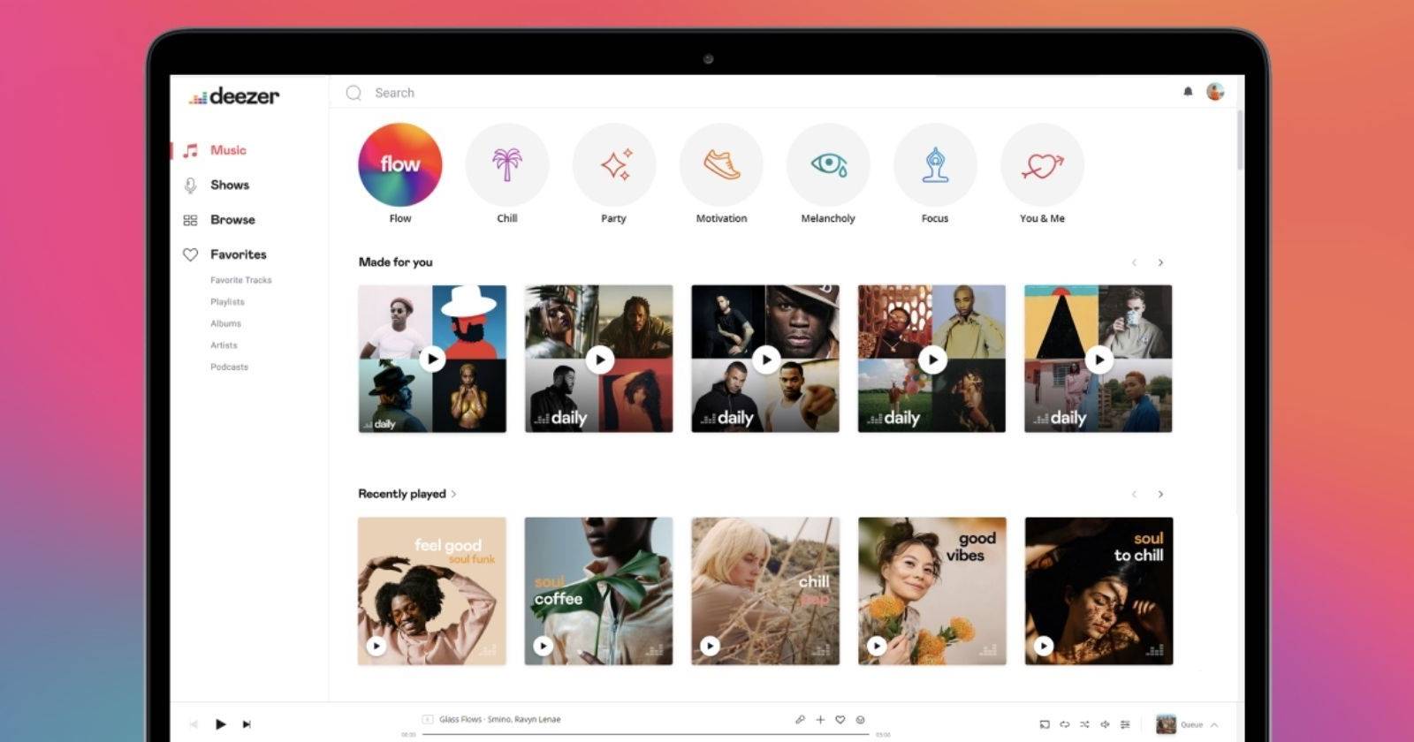This screenshot has width=1414, height=742.
Task: Show next Recently played items
Action: pyautogui.click(x=1160, y=494)
